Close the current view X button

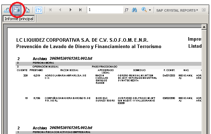(x=204, y=10)
